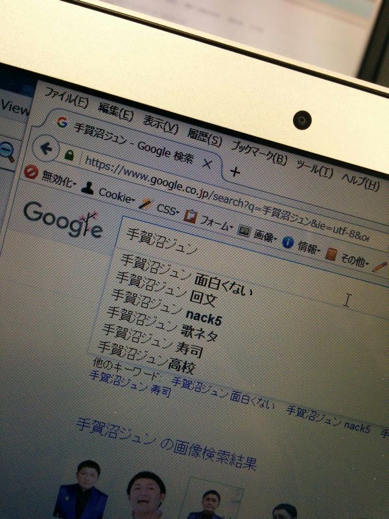The width and height of the screenshot is (389, 519).
Task: Click the Google logo
Action: coord(62,220)
